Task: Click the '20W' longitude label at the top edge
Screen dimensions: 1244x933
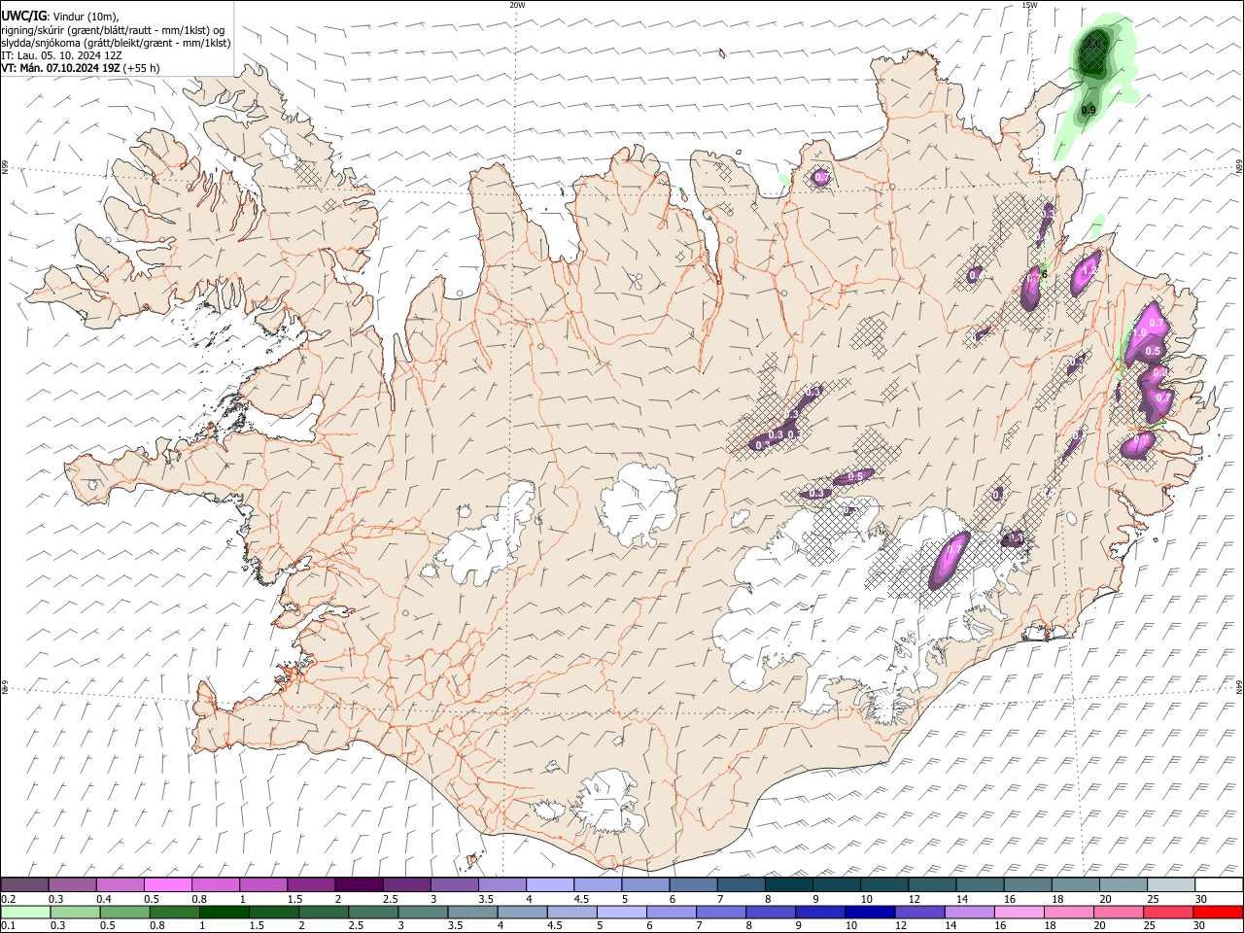Action: tap(517, 5)
